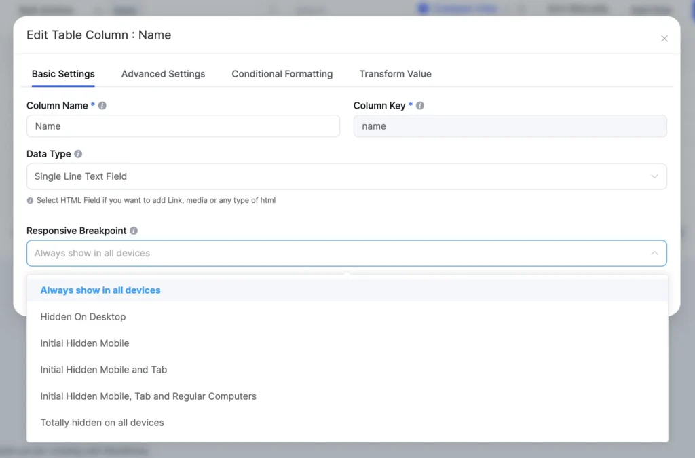
Task: Click the Responsive Breakpoint info icon
Action: (x=134, y=231)
